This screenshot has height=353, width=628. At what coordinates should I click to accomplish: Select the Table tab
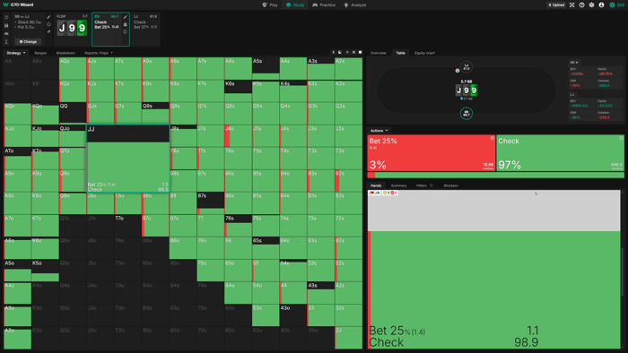400,53
